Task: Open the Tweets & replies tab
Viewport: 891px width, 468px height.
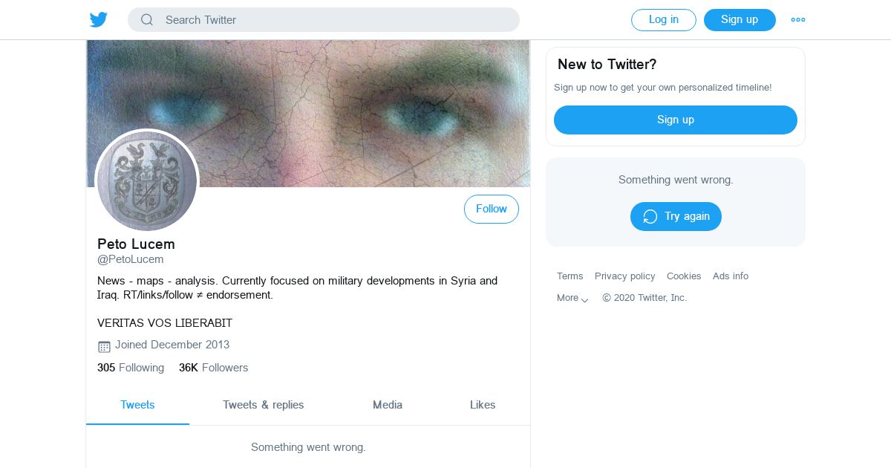Action: click(x=264, y=405)
